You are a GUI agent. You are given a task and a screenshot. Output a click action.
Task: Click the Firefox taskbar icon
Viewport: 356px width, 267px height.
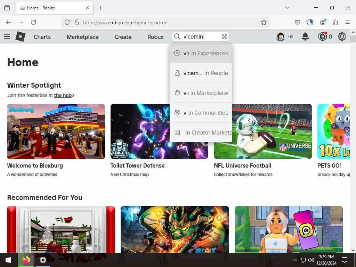tap(26, 260)
